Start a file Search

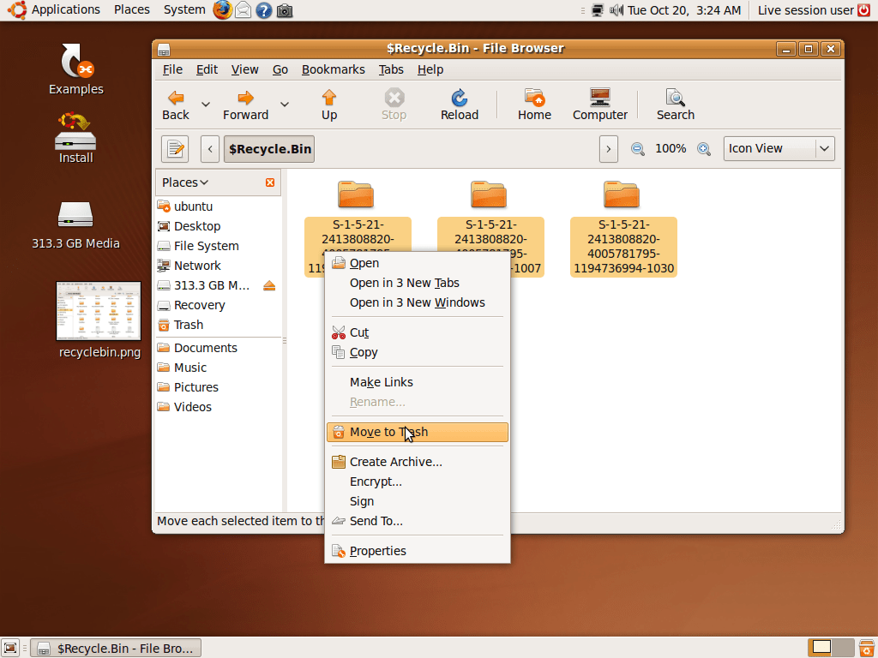675,105
